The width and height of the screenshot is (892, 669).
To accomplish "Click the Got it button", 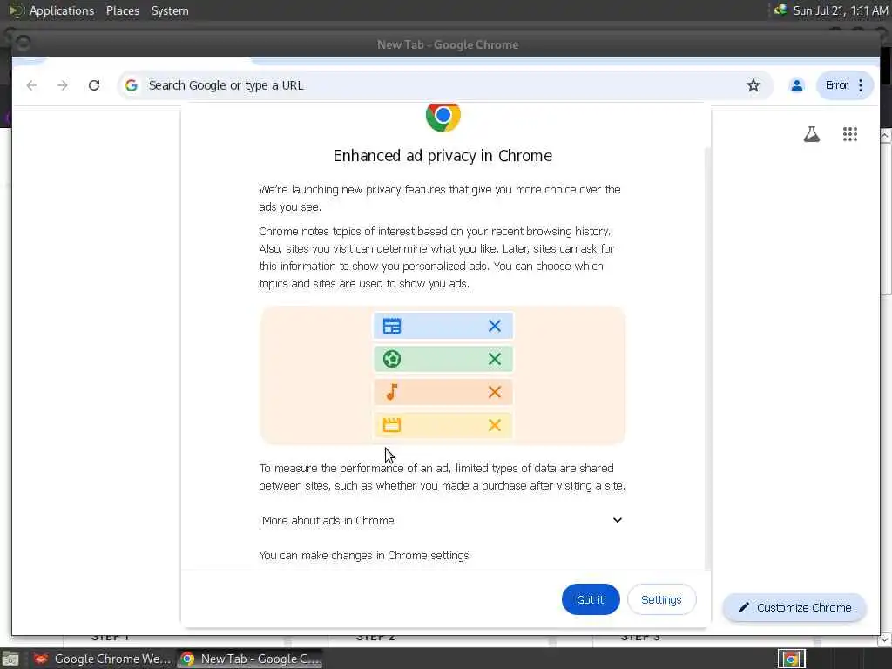I will click(590, 599).
